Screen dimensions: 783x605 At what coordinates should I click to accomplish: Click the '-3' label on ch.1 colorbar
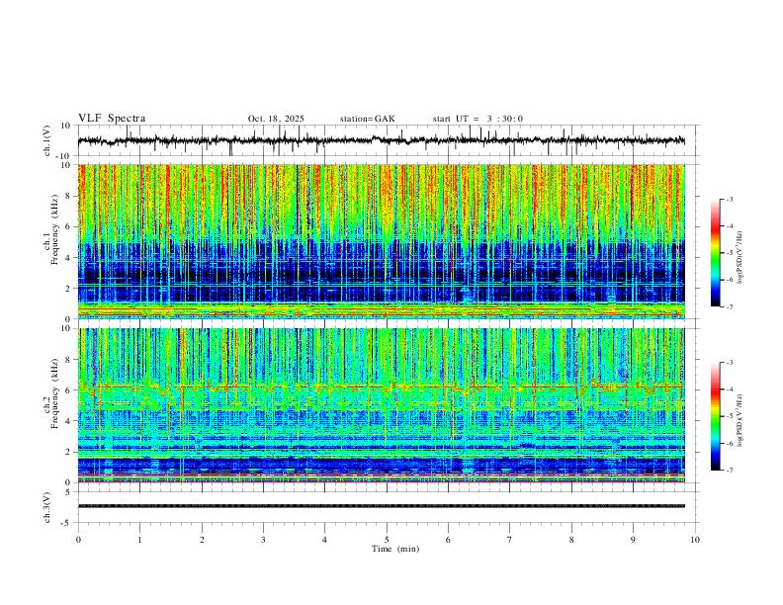[729, 200]
